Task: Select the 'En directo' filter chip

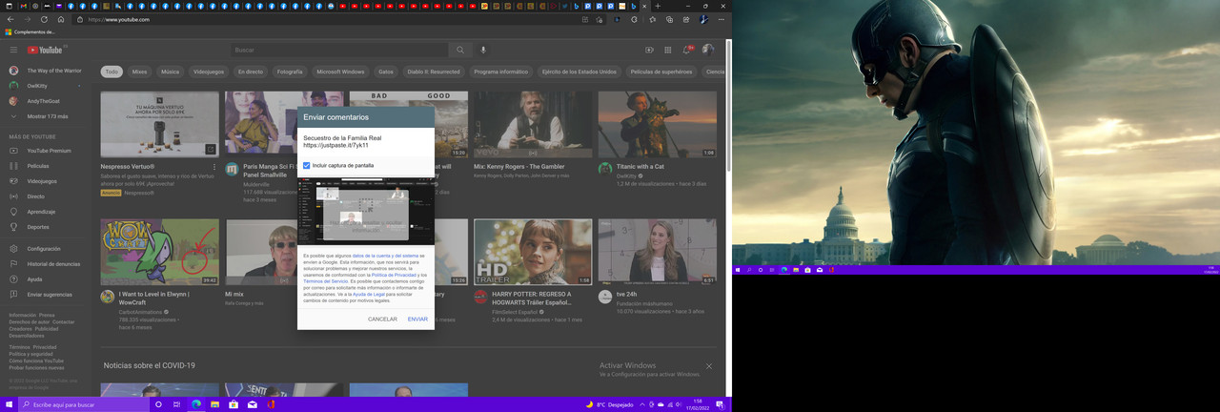Action: 251,72
